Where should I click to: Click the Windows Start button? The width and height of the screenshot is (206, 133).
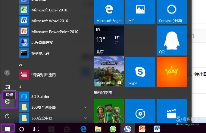point(7,129)
